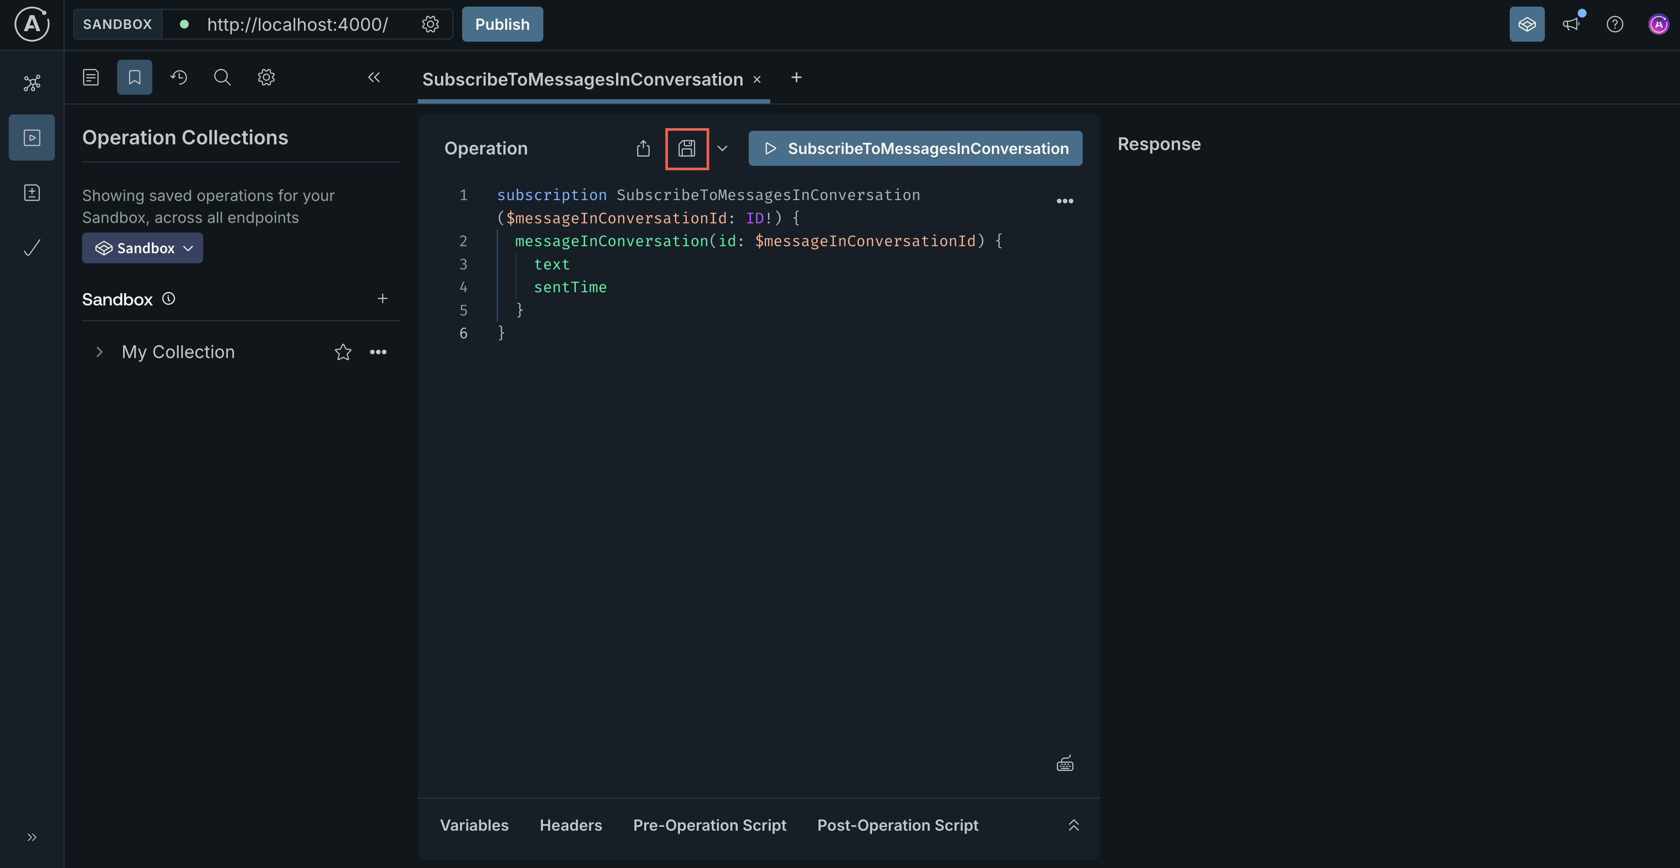Image resolution: width=1680 pixels, height=868 pixels.
Task: Share the operation via export icon
Action: click(x=643, y=148)
